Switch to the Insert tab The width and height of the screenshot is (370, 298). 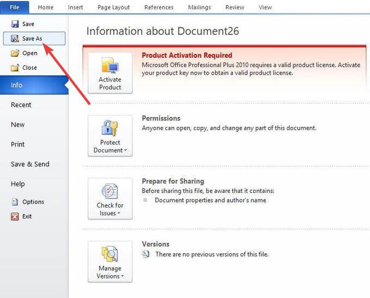pos(76,7)
